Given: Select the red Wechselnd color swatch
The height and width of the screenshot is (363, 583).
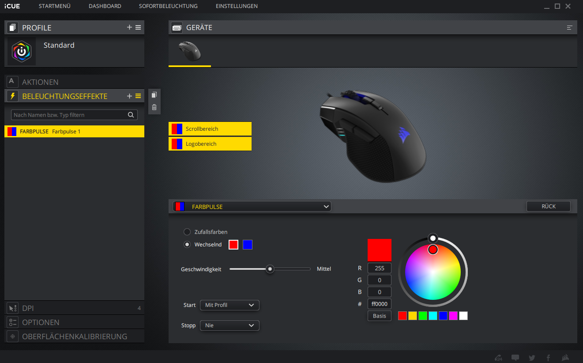Looking at the screenshot, I should (233, 244).
